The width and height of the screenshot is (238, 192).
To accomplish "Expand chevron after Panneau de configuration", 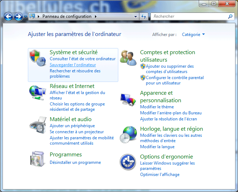I will (x=96, y=16).
